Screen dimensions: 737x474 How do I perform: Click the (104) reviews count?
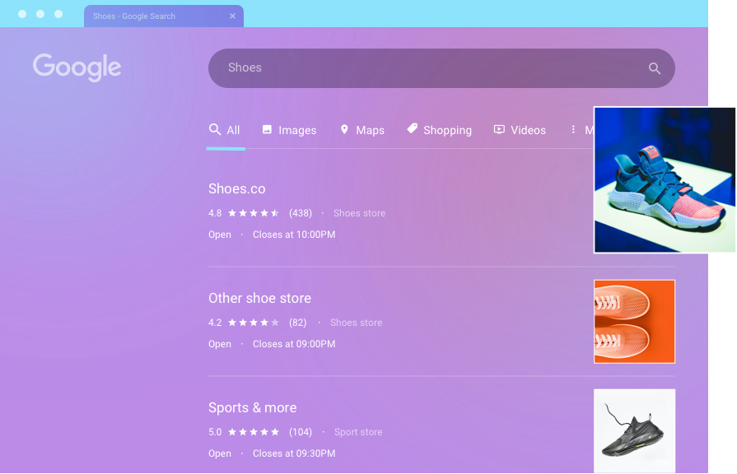(301, 432)
